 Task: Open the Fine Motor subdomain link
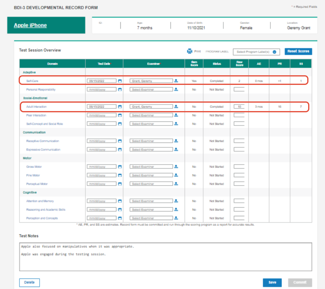coord(33,176)
